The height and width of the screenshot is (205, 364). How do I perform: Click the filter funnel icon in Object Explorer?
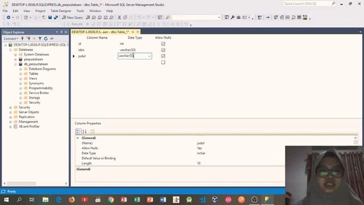(40, 39)
